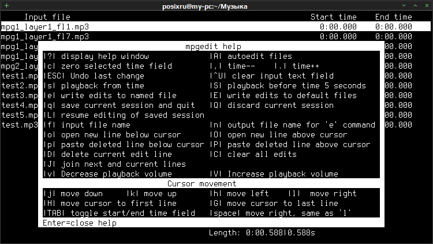Viewport: 433px width, 244px height.
Task: Select the mpg1_layer1_fl1.mp3 file row
Action: [216, 27]
